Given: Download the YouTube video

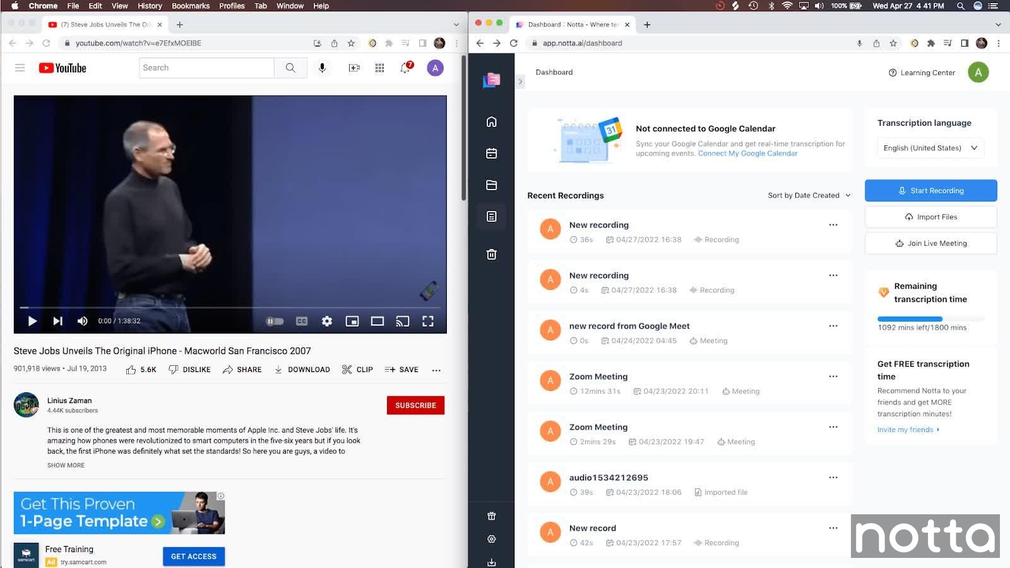Looking at the screenshot, I should 302,370.
